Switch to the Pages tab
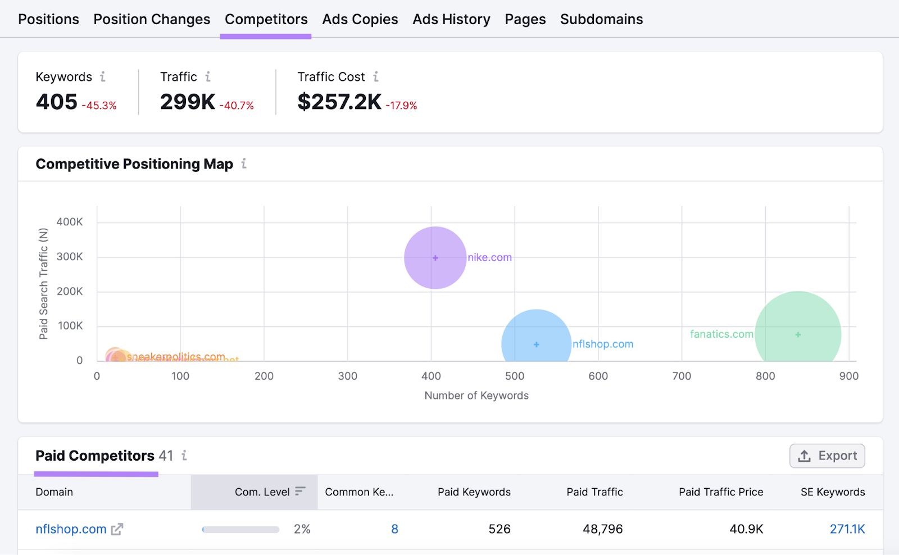 [525, 19]
